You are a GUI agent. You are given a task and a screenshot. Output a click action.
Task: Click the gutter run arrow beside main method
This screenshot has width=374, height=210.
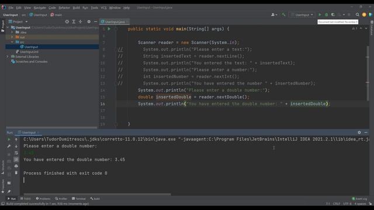tap(109, 29)
